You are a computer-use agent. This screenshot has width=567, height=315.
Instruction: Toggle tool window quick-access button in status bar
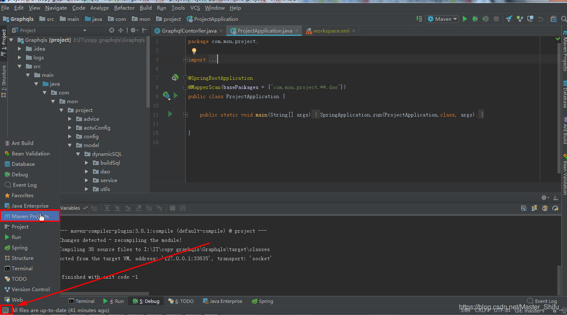[5, 310]
